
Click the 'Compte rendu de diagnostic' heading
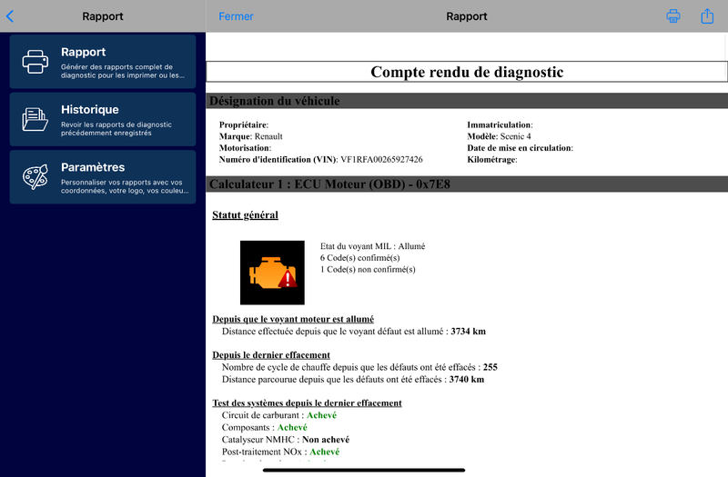[467, 72]
